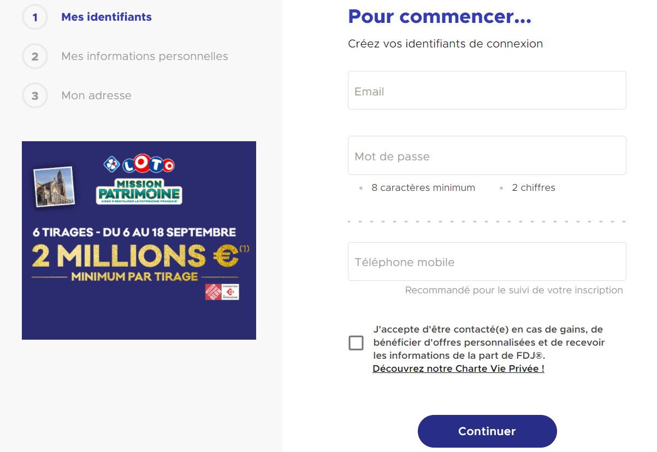
Task: Click the step 2 circle icon
Action: click(x=35, y=56)
